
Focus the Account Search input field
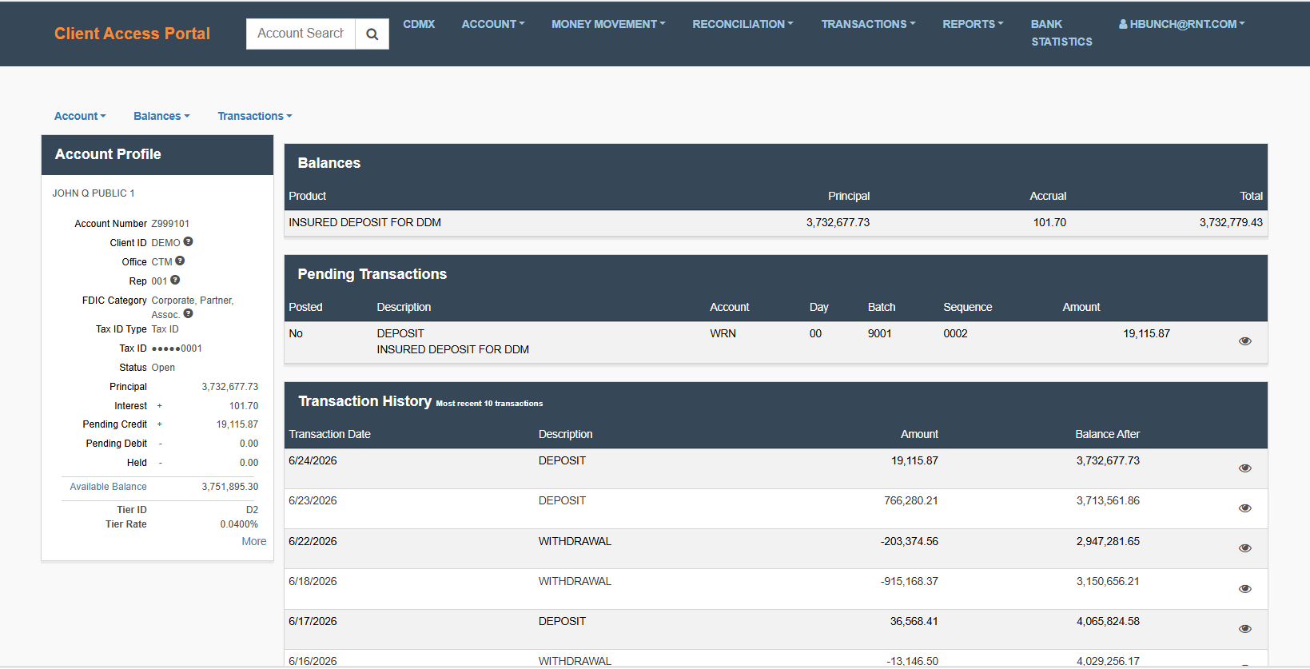(301, 34)
